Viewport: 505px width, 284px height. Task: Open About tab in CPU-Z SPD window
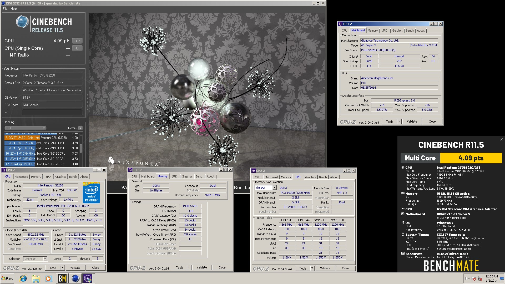tap(334, 177)
